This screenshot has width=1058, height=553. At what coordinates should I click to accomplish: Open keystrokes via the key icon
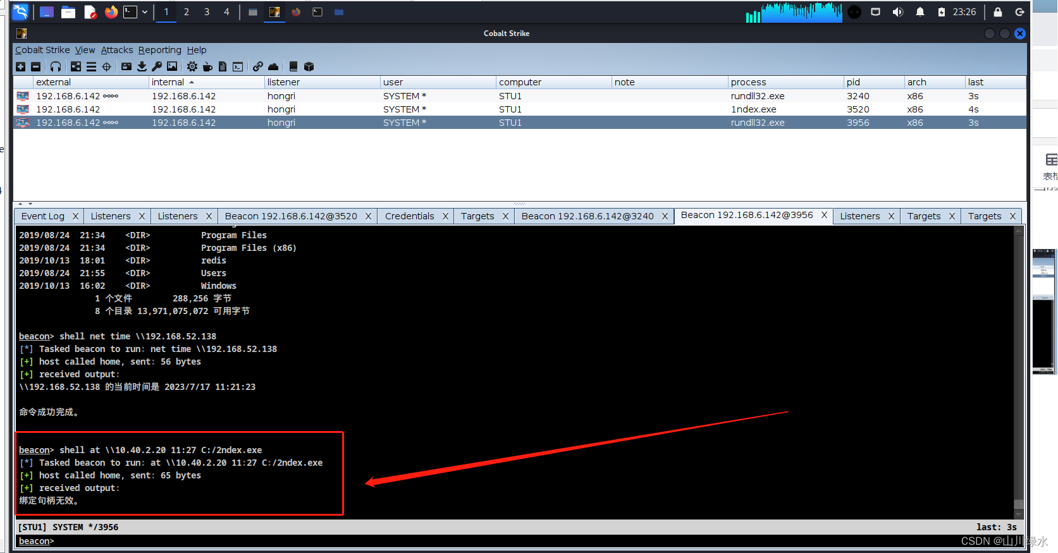tap(157, 66)
